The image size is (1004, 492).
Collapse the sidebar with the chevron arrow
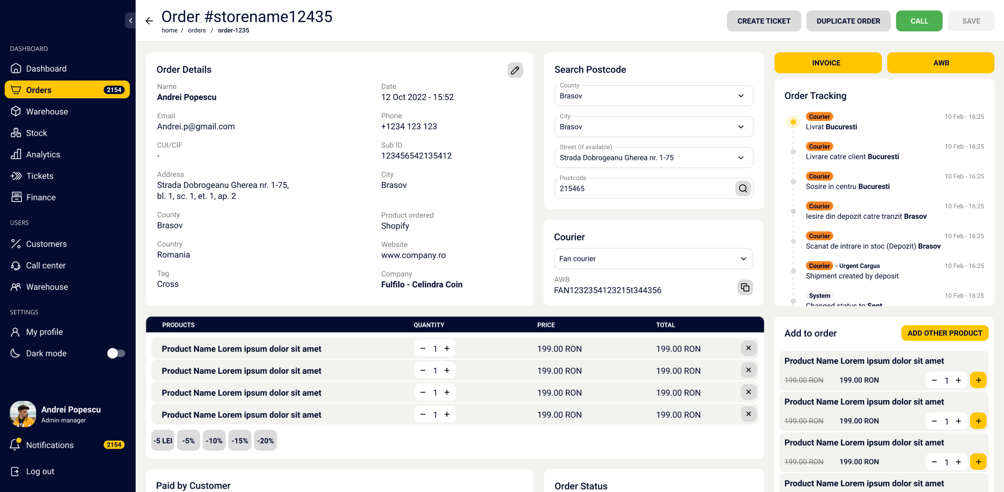130,20
